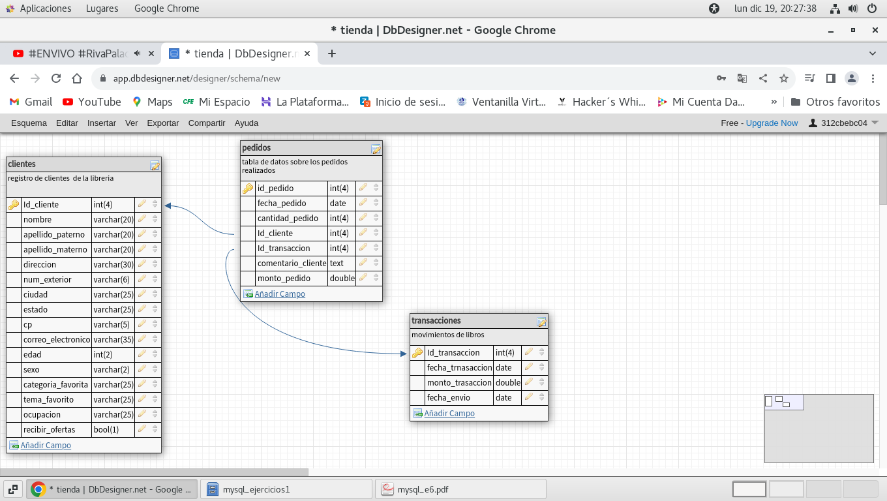This screenshot has height=501, width=887.
Task: Expand the 312cbebc04 user account dropdown
Action: click(875, 123)
